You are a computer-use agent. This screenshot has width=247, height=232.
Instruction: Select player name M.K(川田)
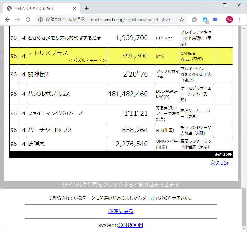tap(165, 130)
